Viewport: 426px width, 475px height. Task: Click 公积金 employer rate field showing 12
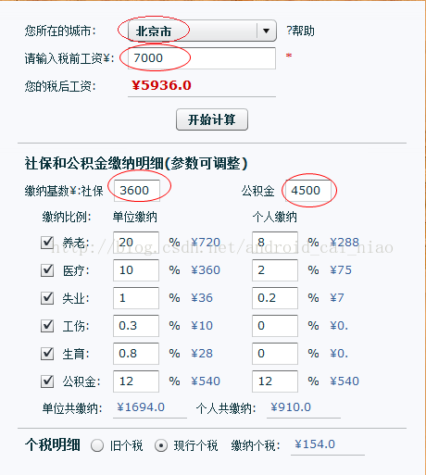coord(136,381)
